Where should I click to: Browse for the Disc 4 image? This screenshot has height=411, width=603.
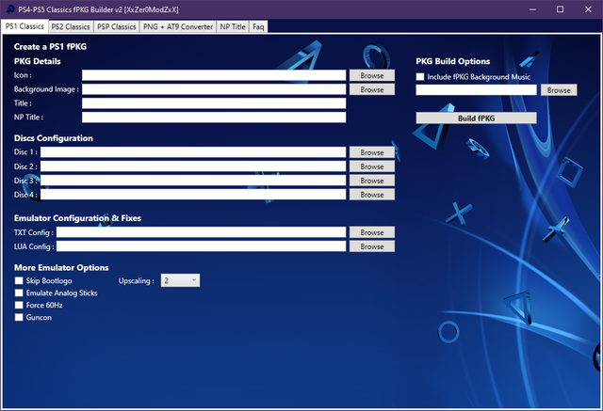coord(372,195)
